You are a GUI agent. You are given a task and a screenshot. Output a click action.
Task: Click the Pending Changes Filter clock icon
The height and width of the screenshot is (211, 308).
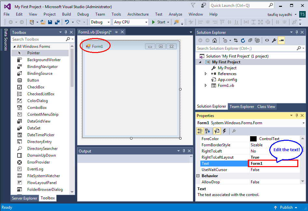point(225,40)
